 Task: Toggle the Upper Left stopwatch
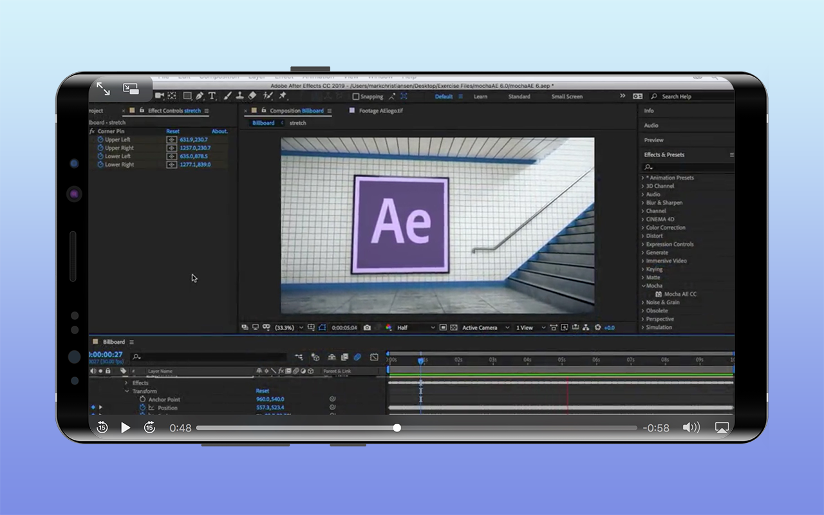click(100, 140)
